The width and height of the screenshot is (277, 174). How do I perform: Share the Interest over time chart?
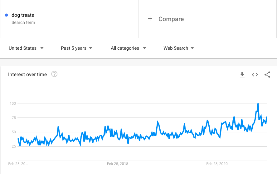tap(267, 75)
